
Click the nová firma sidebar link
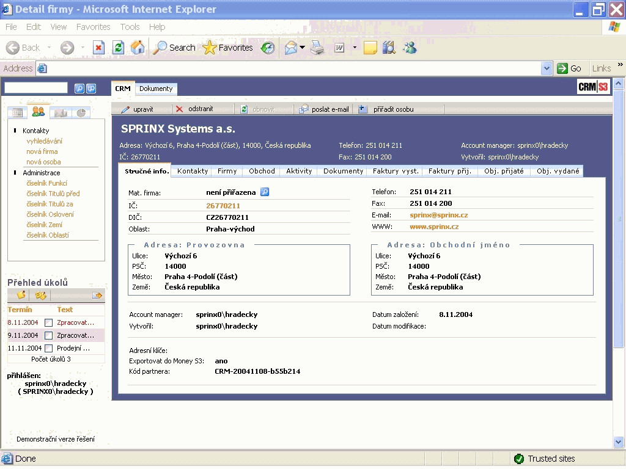tap(42, 151)
